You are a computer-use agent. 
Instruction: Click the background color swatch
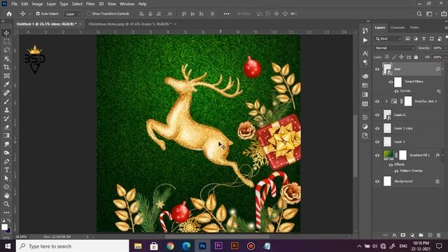tap(8, 230)
